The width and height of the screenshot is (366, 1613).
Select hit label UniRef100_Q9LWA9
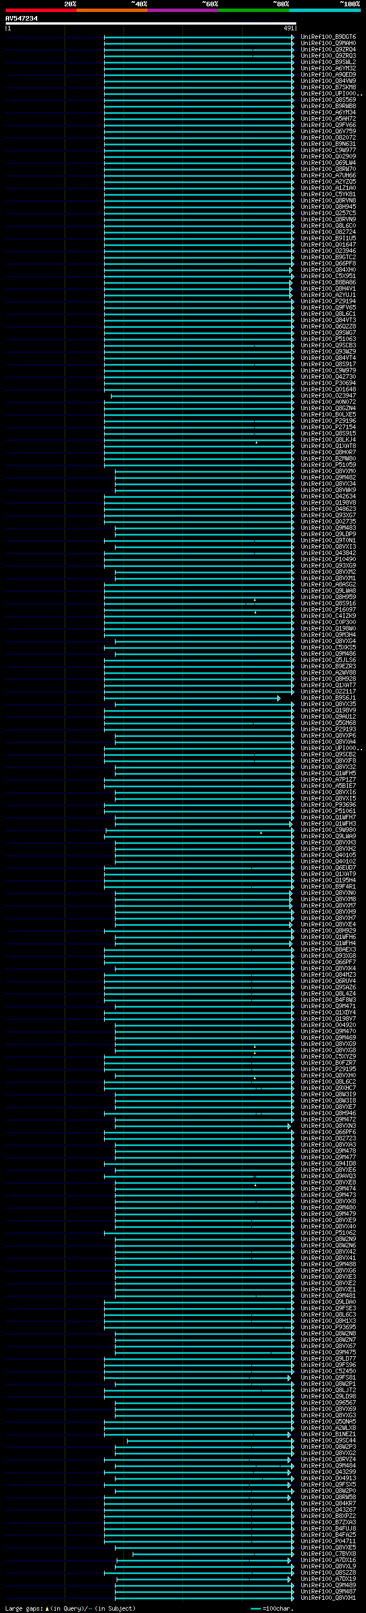tap(328, 836)
